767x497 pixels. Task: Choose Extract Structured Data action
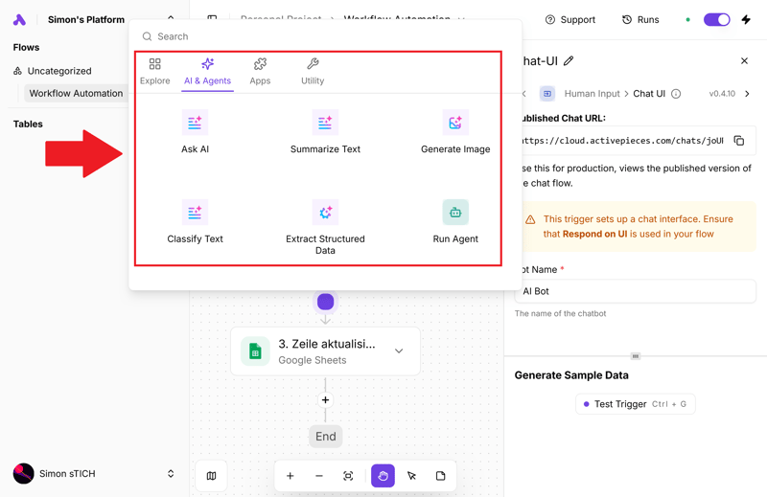coord(325,226)
